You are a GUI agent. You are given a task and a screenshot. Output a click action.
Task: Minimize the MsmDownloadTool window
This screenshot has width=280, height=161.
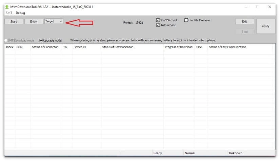coord(246,7)
